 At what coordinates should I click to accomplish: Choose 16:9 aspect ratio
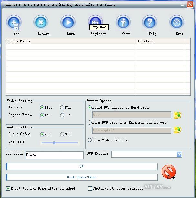pyautogui.click(x=62, y=115)
